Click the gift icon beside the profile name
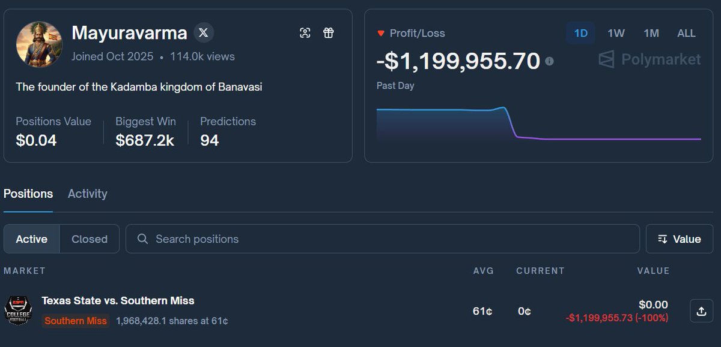The height and width of the screenshot is (347, 721). [328, 33]
